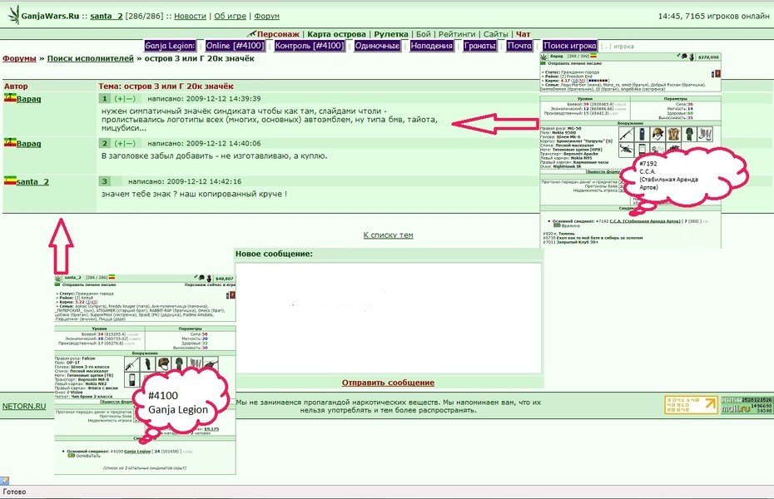This screenshot has width=774, height=499.
Task: Click the titanium leg guards icon in Bapag's profile
Action: click(x=706, y=134)
